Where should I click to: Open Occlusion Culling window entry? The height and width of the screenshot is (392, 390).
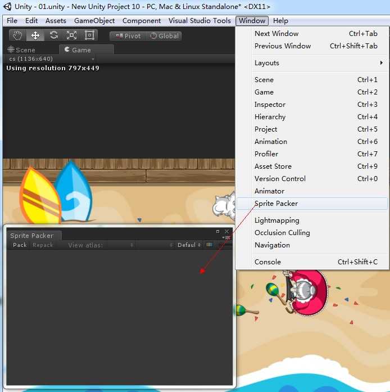pyautogui.click(x=312, y=233)
